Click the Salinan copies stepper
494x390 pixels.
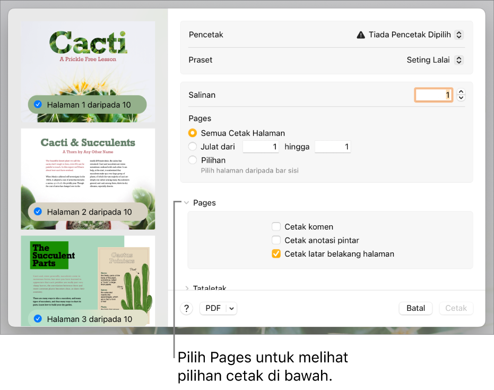(461, 95)
